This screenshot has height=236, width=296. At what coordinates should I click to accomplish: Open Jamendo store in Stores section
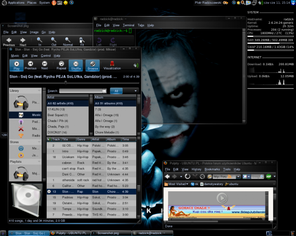coord(25,155)
